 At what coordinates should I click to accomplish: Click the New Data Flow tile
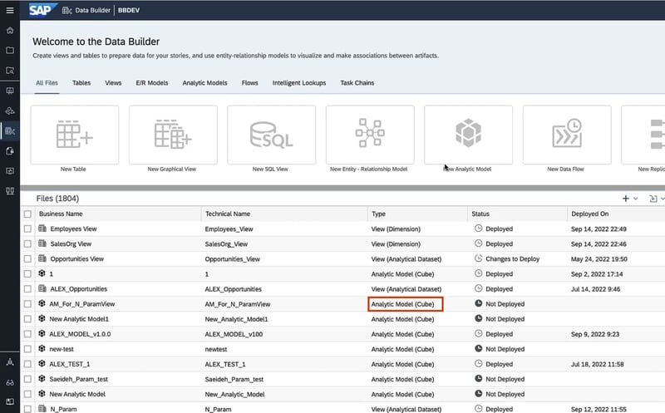click(x=567, y=135)
